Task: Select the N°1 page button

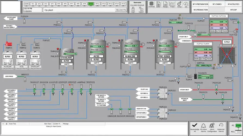Action: [x=33, y=4]
